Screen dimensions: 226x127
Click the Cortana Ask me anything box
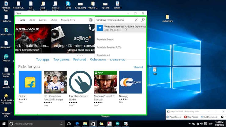tap(36, 124)
